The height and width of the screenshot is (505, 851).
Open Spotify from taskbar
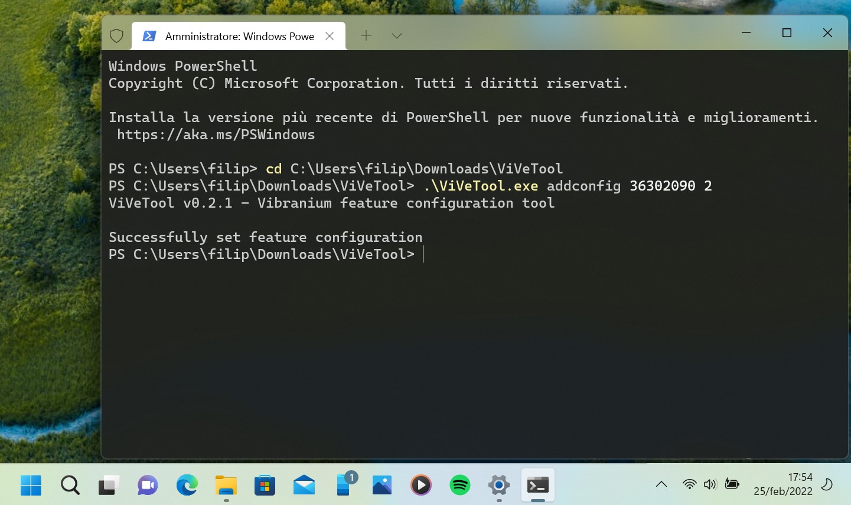tap(460, 485)
